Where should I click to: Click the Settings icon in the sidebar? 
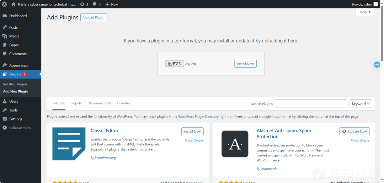[5, 119]
